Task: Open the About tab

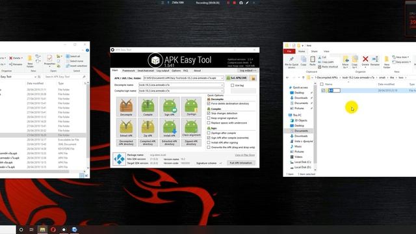Action: tap(197, 71)
